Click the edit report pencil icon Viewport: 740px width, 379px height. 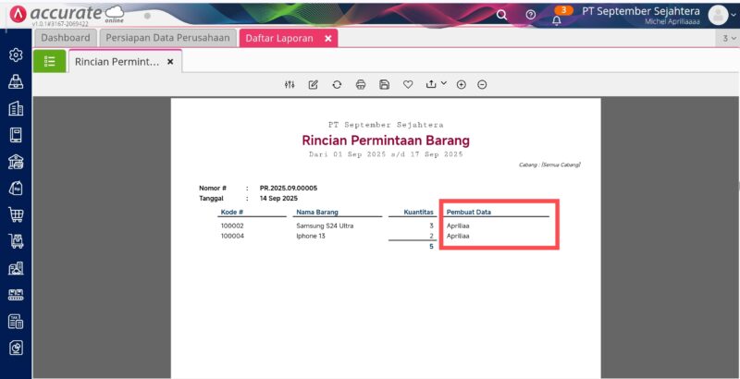tap(314, 84)
